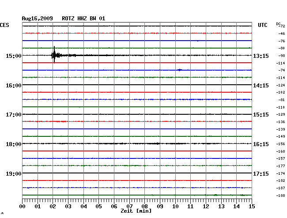Click the Zeit [min] axis title
287x218 pixels.
click(x=136, y=211)
